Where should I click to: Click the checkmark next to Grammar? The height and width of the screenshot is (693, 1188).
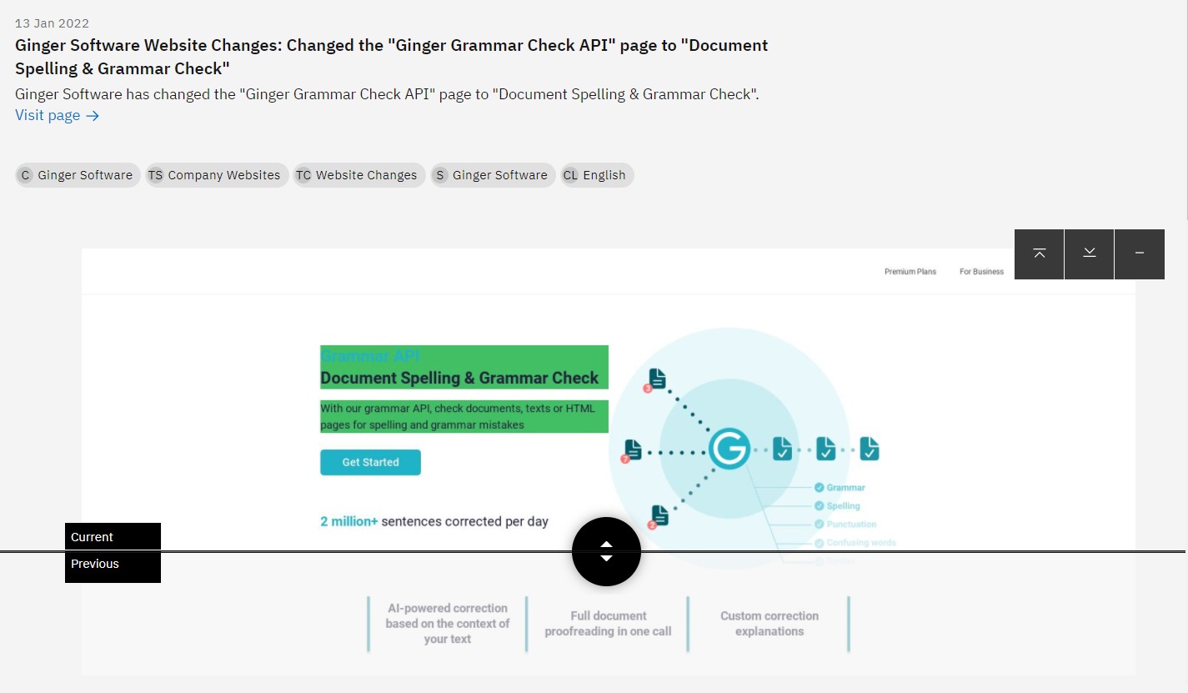[819, 487]
